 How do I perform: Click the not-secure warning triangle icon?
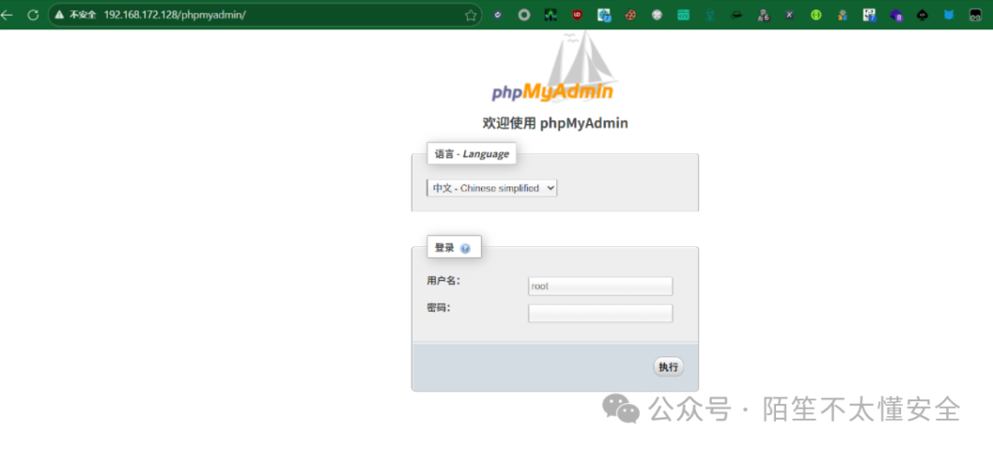coord(60,15)
